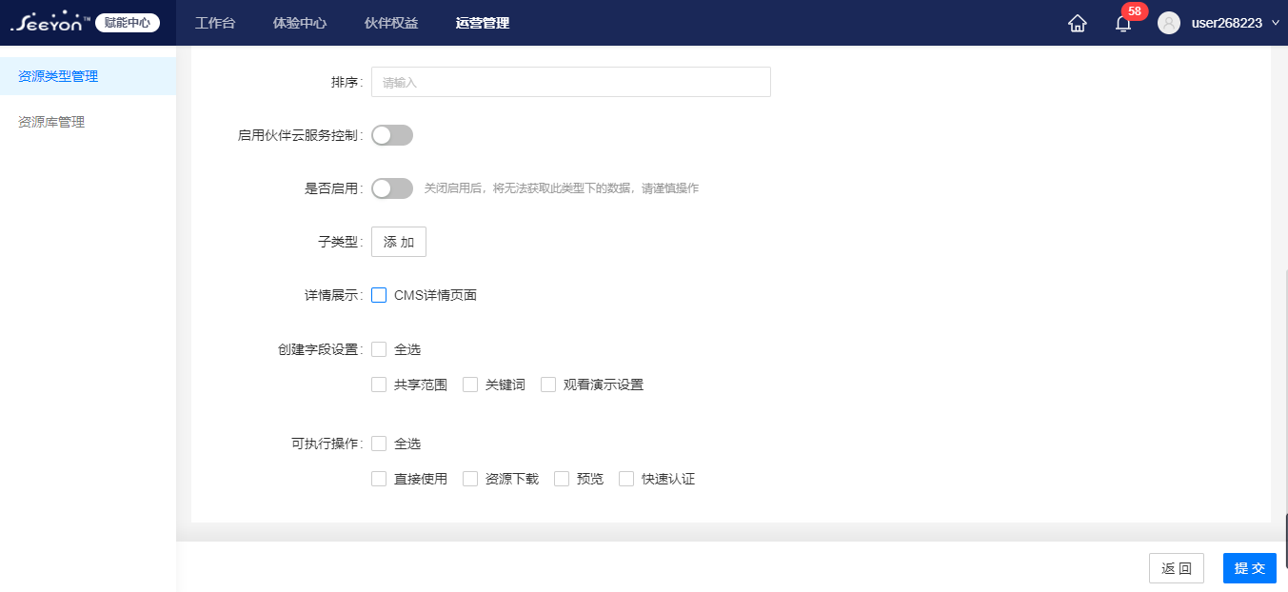1288x592 pixels.
Task: Check 全选 under 可执行操作
Action: coord(379,444)
